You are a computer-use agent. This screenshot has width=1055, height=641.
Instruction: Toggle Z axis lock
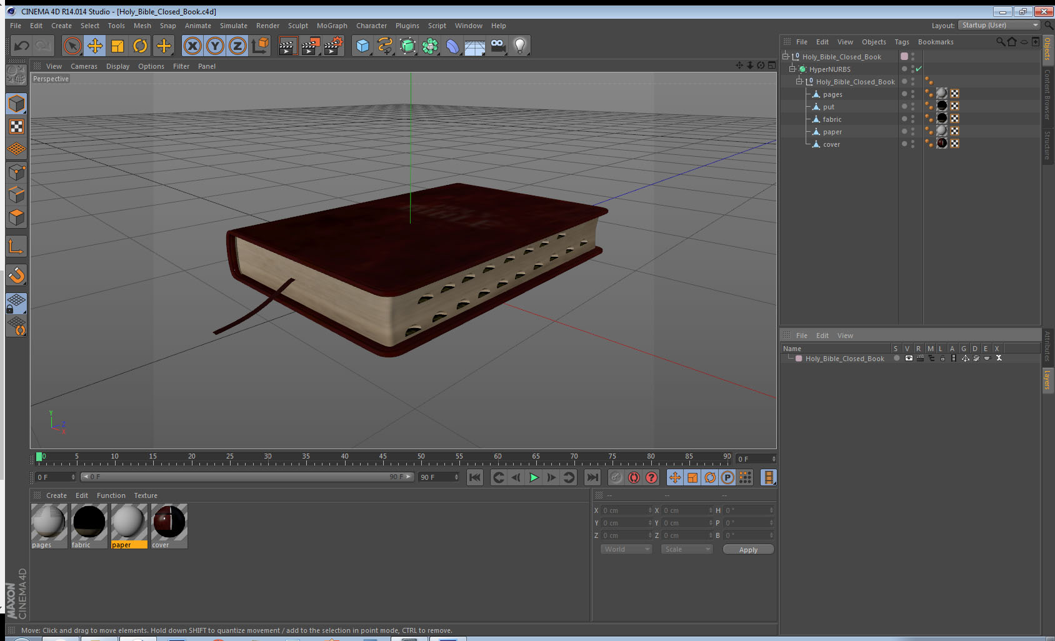pyautogui.click(x=237, y=46)
